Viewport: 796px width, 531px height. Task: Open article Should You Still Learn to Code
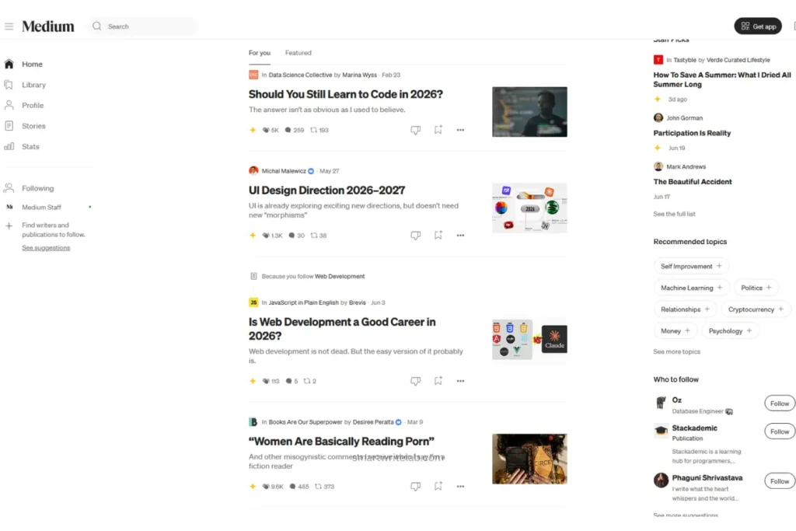tap(346, 94)
